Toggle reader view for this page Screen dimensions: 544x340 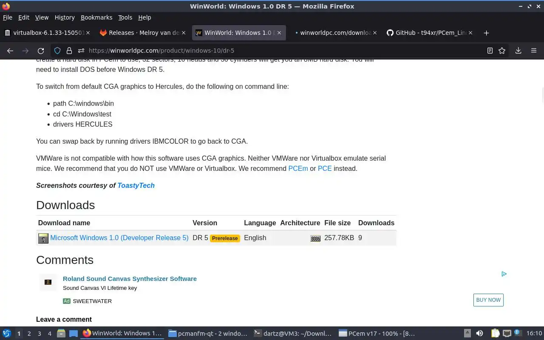pyautogui.click(x=490, y=51)
